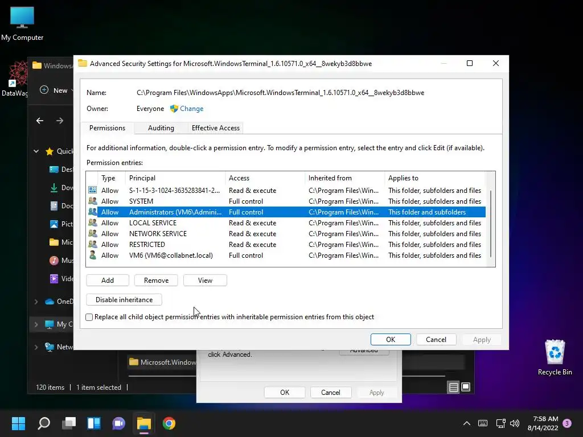Click the group icon of the LOCAL SERVICE entry

(x=93, y=222)
